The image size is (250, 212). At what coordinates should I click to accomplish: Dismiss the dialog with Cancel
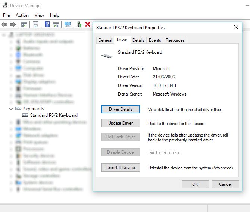coord(225,184)
